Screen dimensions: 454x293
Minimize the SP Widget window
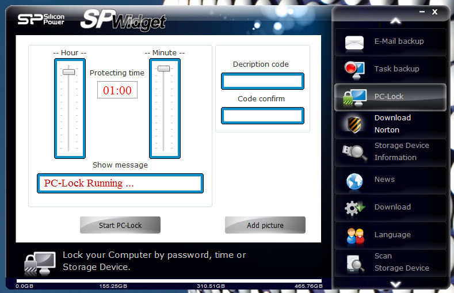click(x=422, y=12)
